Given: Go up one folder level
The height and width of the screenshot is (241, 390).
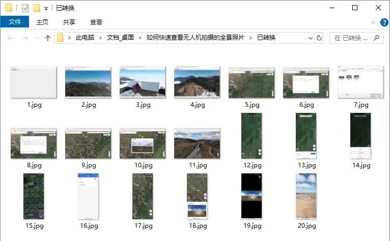Looking at the screenshot, I should pos(48,38).
